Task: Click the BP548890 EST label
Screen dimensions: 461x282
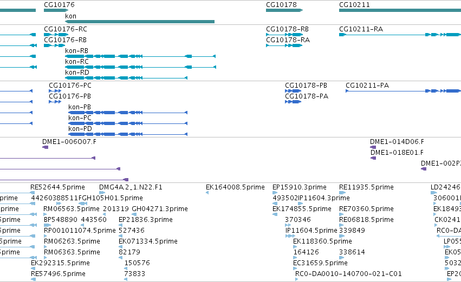Action: point(61,220)
